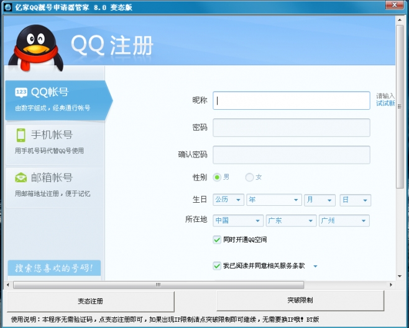Click the QQ注册 header title
Image resolution: width=409 pixels, height=328 pixels.
tap(112, 45)
